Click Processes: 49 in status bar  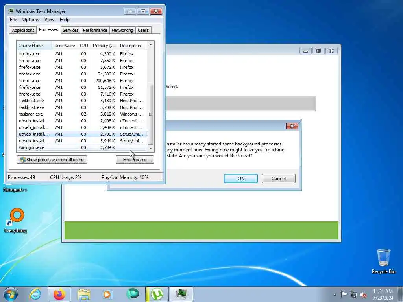pos(21,177)
